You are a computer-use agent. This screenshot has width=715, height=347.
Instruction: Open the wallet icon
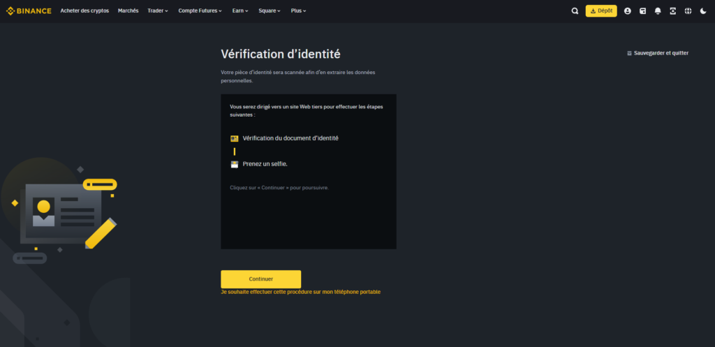pos(642,11)
